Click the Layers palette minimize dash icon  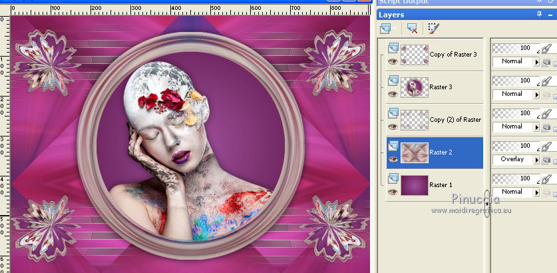point(550,15)
